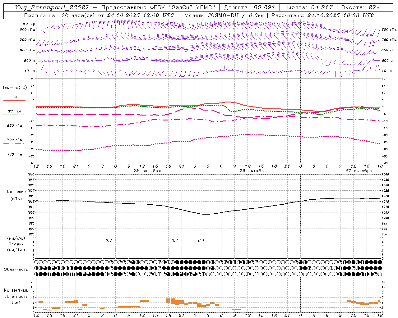Click the 'Осадки' precipitation label
Viewport: 398px width, 318px height.
[16, 244]
